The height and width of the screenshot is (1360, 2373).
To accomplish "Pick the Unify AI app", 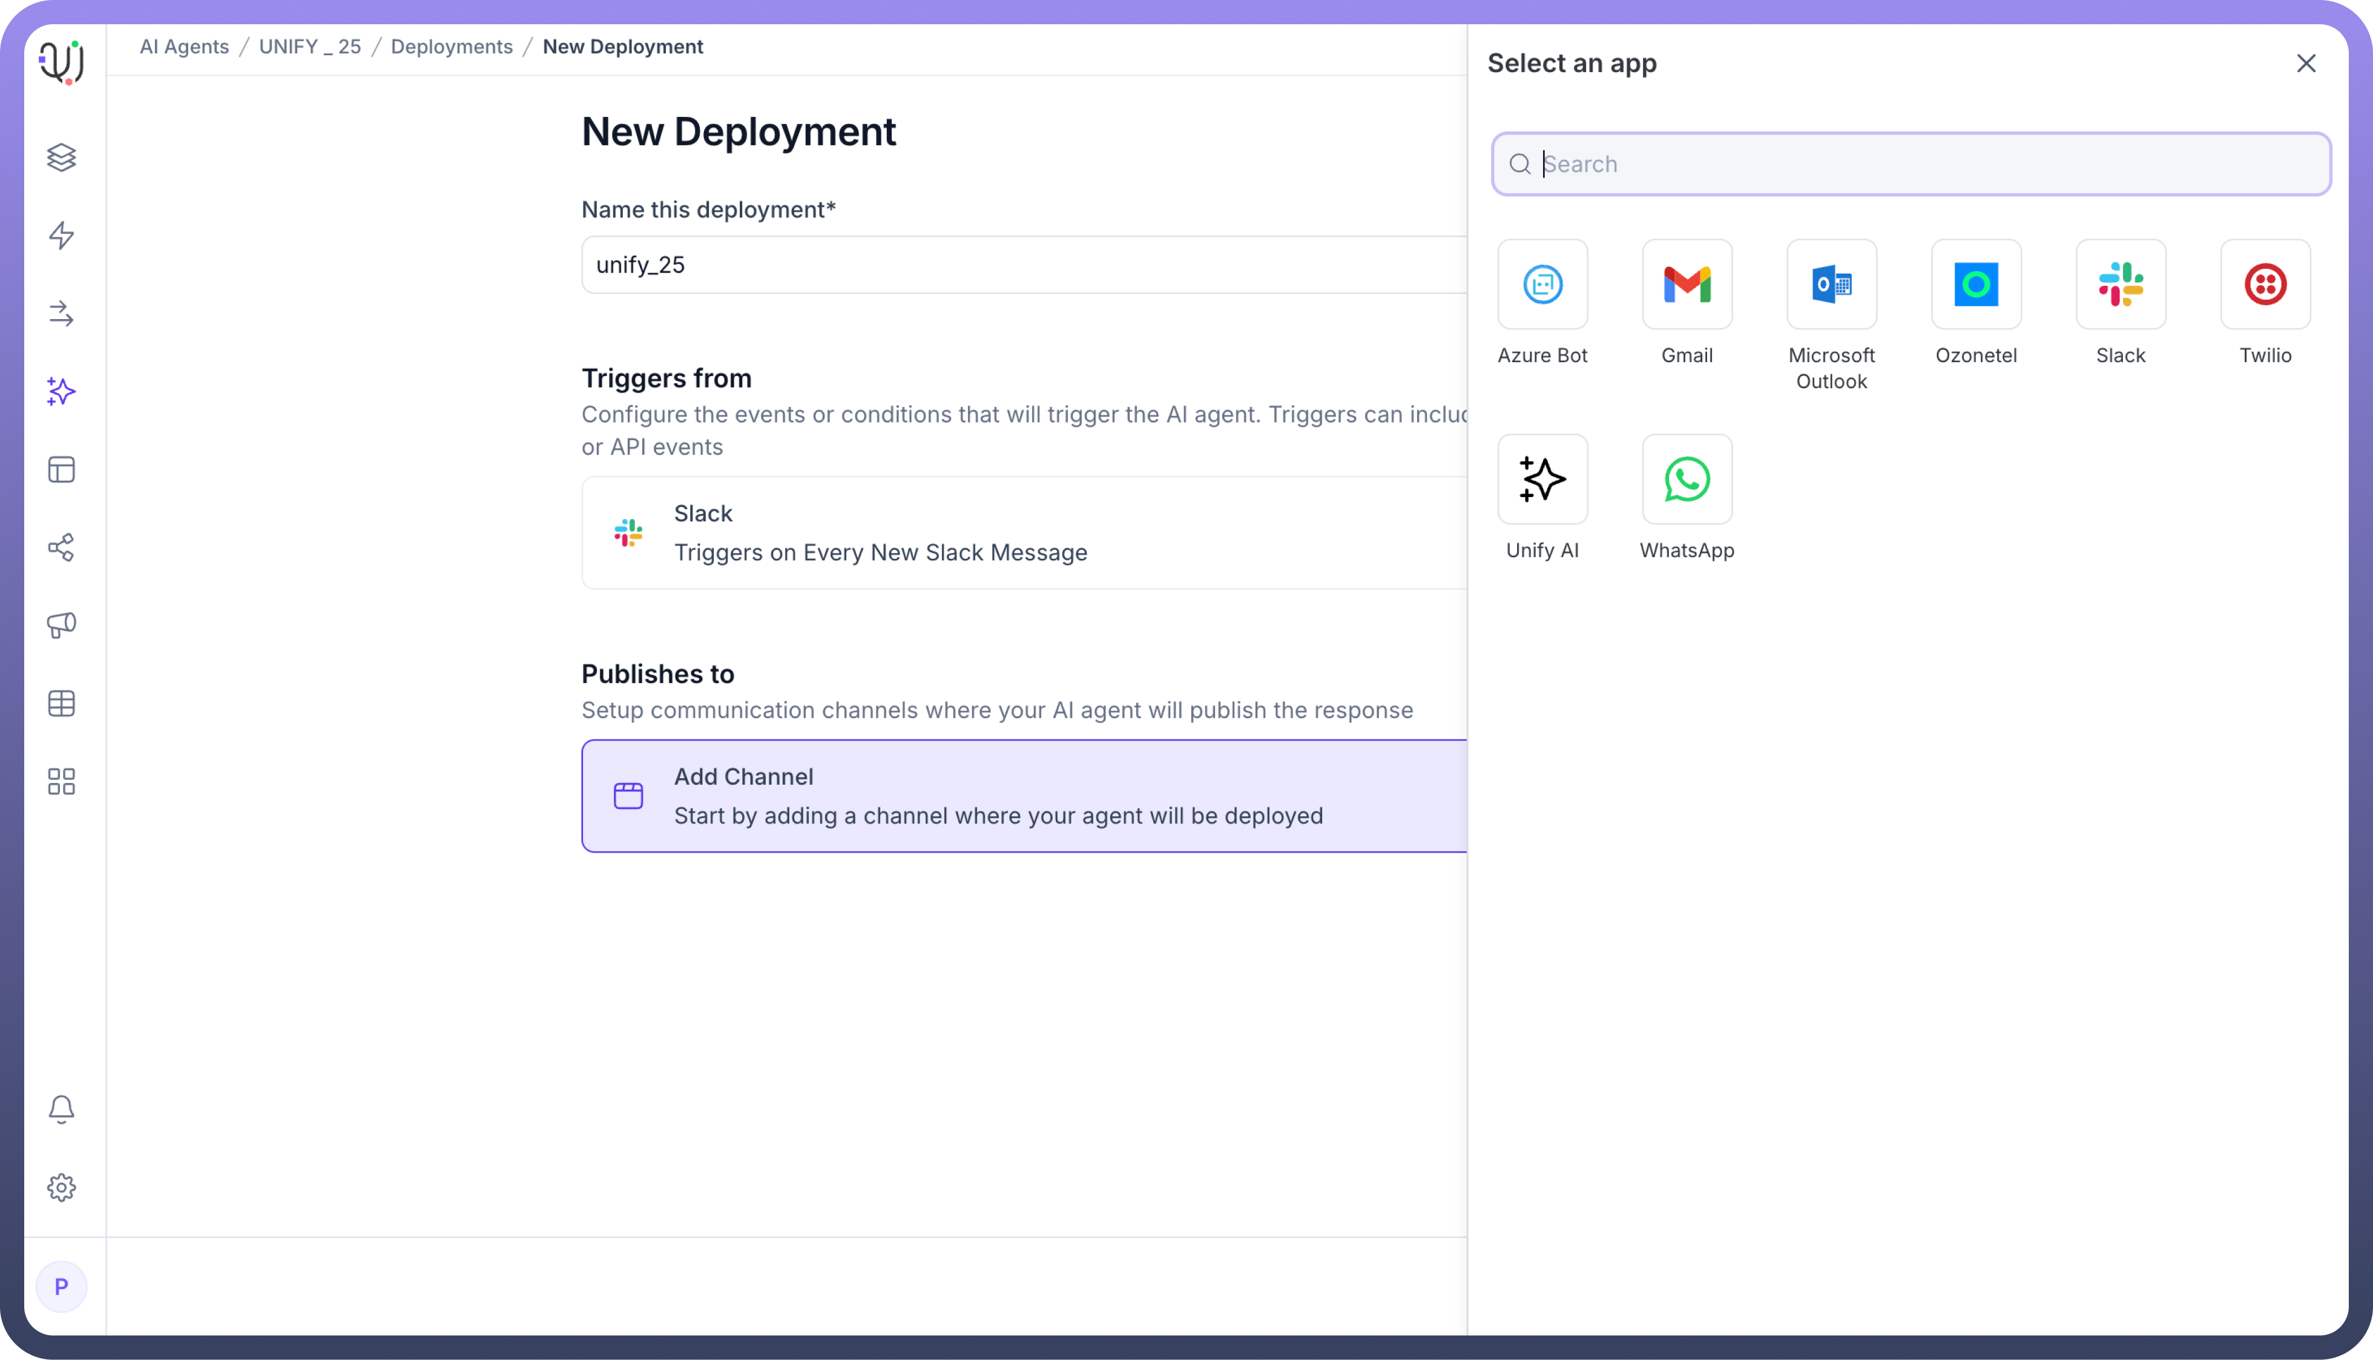I will [x=1542, y=479].
